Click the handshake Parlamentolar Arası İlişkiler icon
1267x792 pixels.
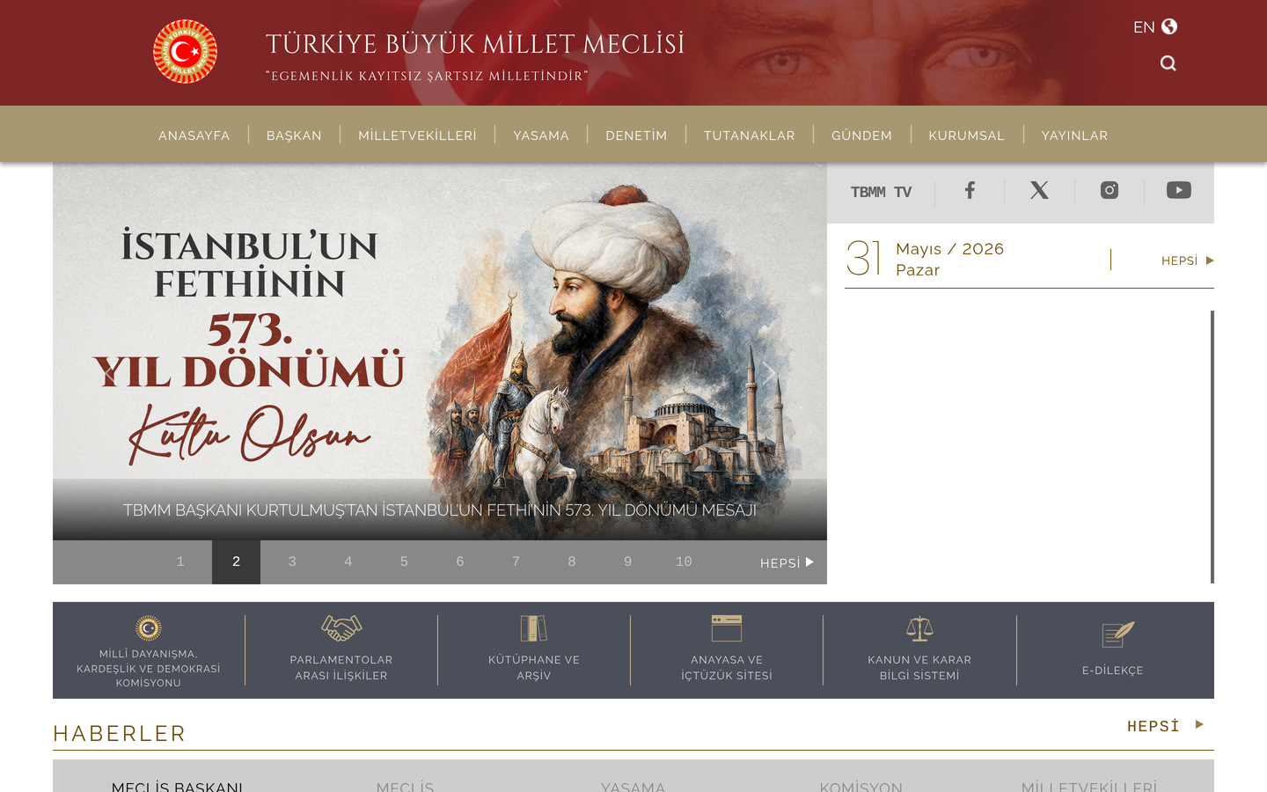coord(341,627)
